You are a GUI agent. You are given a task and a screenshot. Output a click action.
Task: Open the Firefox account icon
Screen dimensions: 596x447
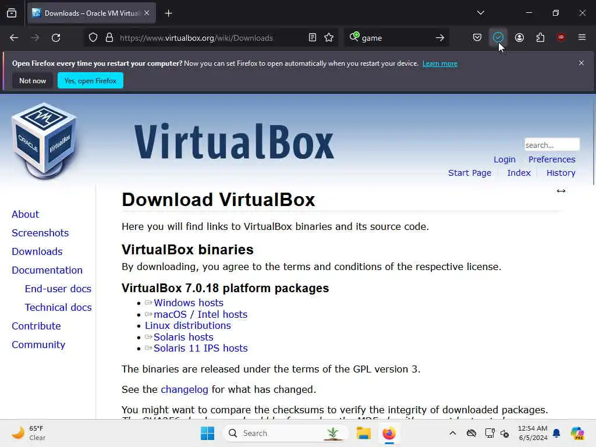(520, 37)
